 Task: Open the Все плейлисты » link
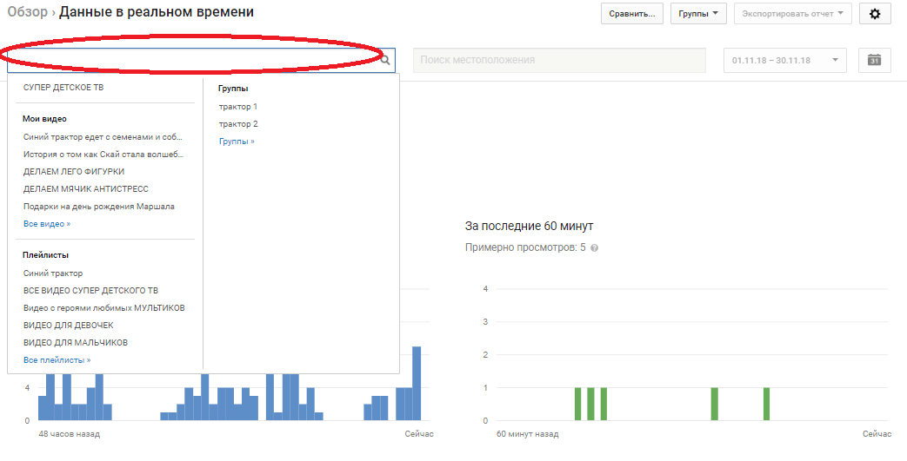pyautogui.click(x=57, y=359)
